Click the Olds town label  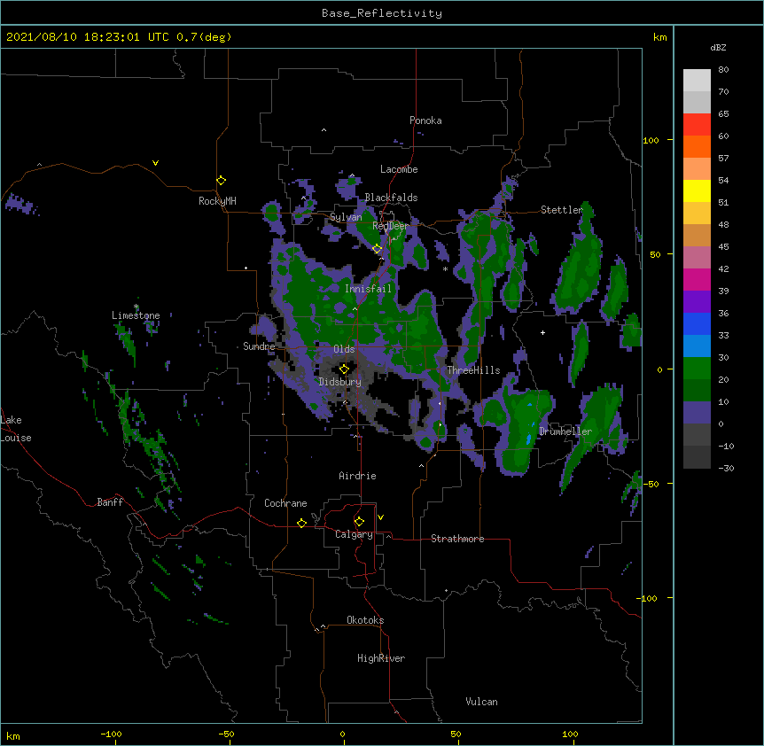(344, 349)
